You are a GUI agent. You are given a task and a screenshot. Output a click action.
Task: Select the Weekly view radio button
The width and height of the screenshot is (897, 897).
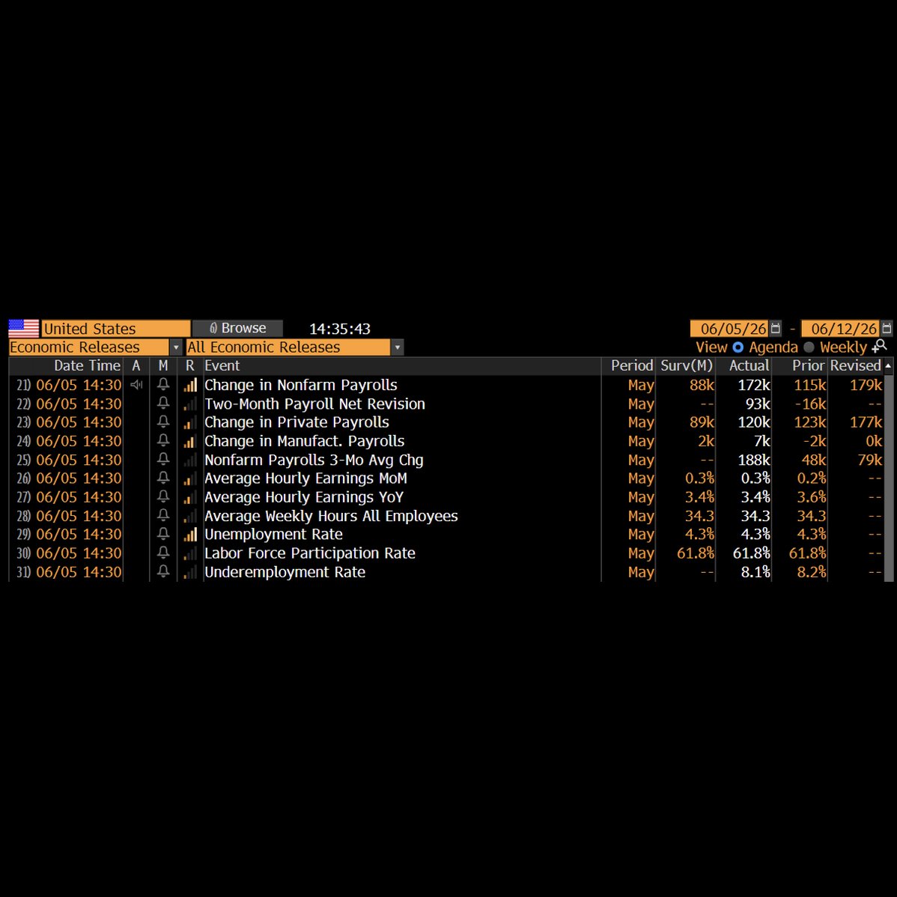click(x=809, y=347)
